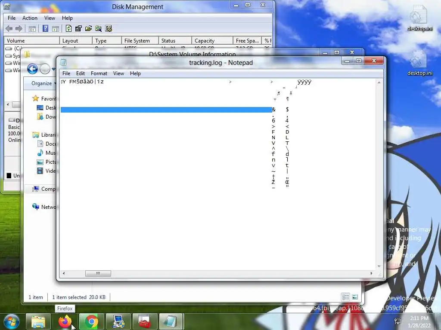The image size is (441, 330).
Task: Click the Forward arrow in Disk Management toolbar
Action: [x=19, y=29]
